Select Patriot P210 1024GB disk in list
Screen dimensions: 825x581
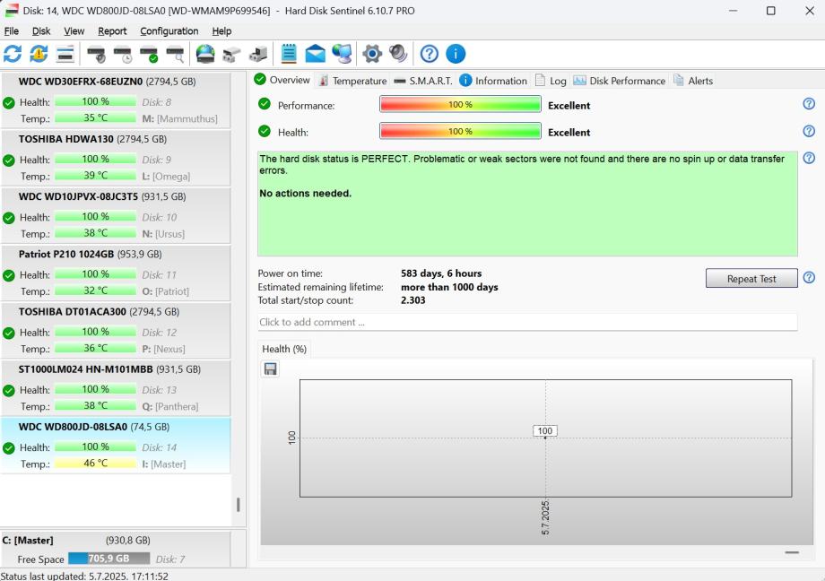pos(115,273)
